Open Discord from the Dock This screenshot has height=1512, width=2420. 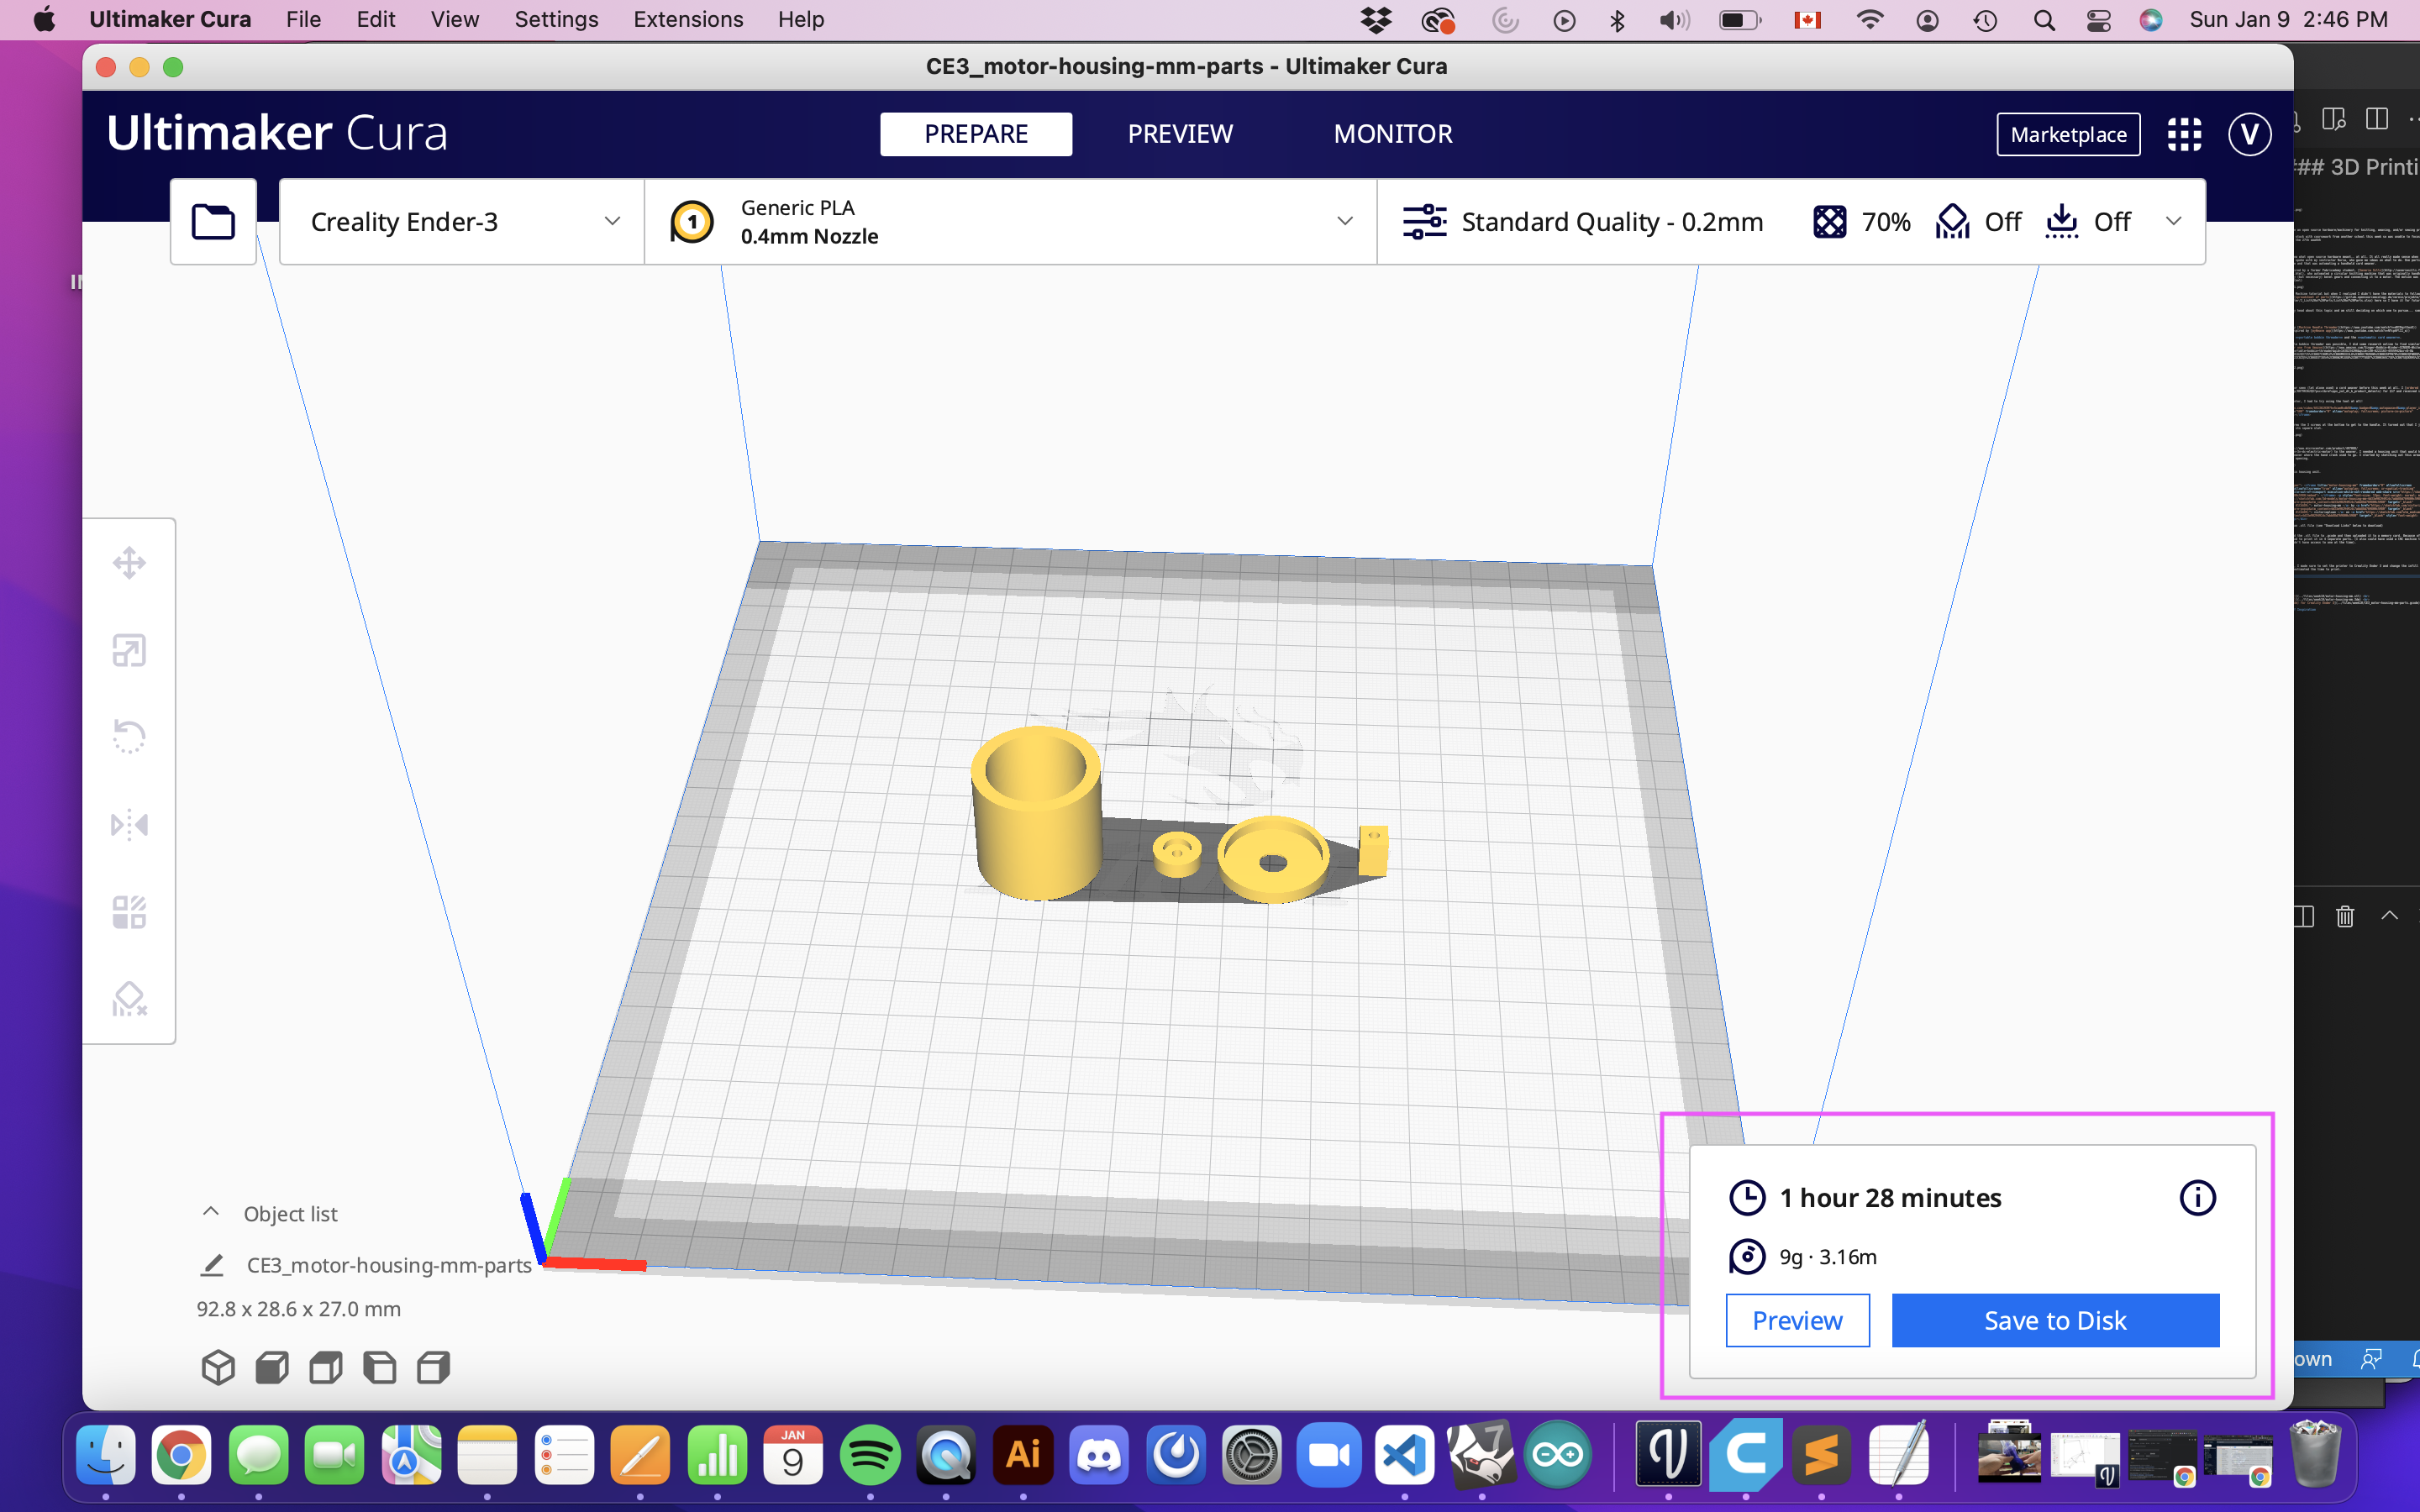(x=1099, y=1455)
